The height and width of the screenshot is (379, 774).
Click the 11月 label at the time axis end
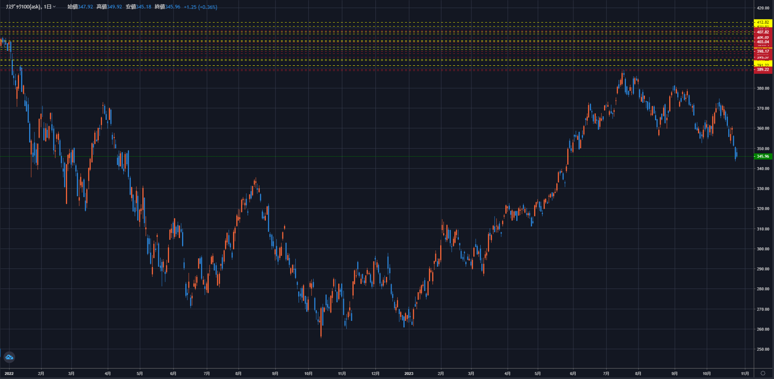745,374
